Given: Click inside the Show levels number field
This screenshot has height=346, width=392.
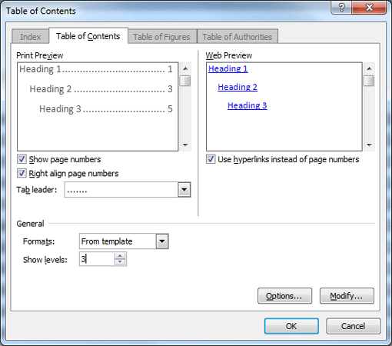Looking at the screenshot, I should [x=97, y=259].
